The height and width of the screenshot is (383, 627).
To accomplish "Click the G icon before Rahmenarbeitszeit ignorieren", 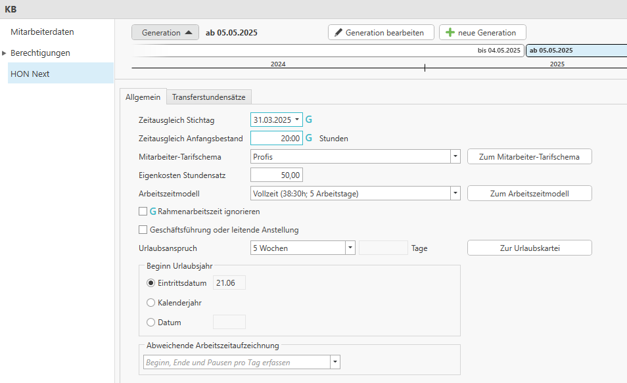I will pos(153,212).
